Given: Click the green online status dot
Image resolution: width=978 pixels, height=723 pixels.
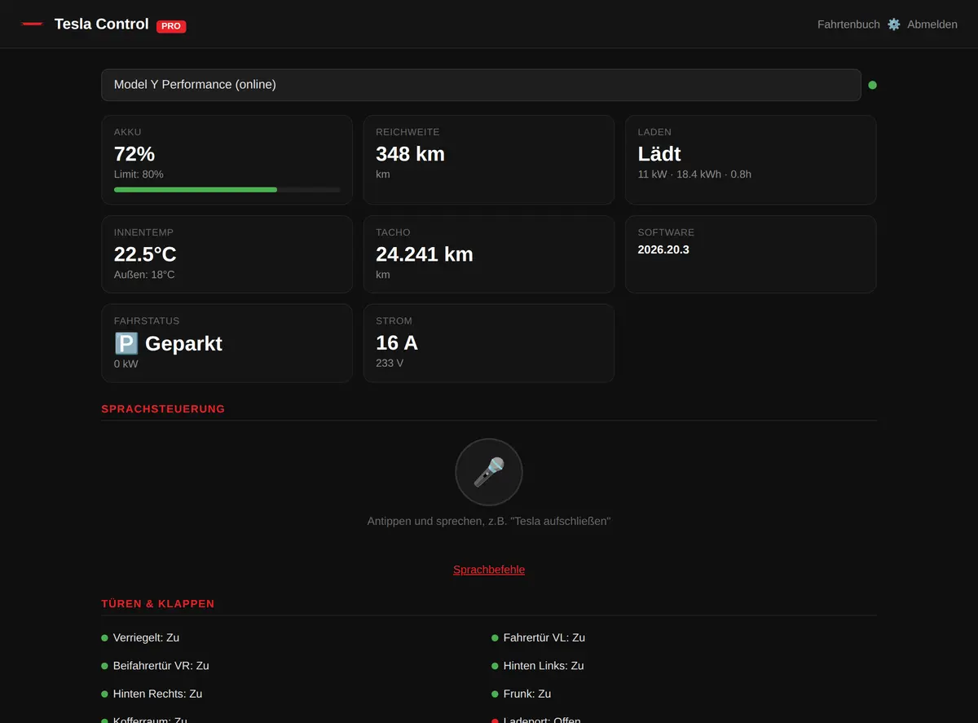Looking at the screenshot, I should pos(872,85).
